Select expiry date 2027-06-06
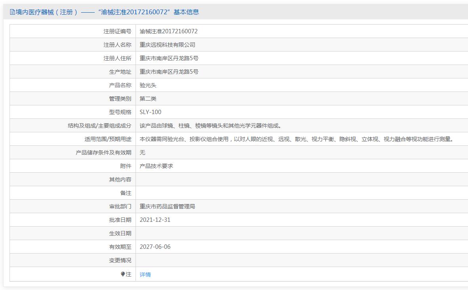468x290 pixels. click(155, 247)
